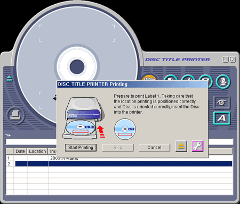Click the round printer icon in the main window
The width and height of the screenshot is (240, 204).
click(x=15, y=115)
